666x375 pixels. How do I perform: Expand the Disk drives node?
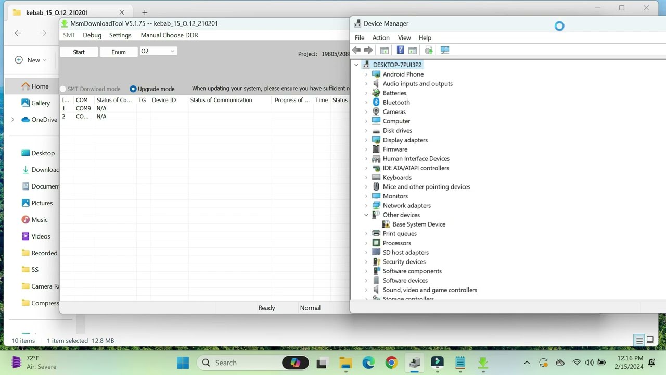366,130
